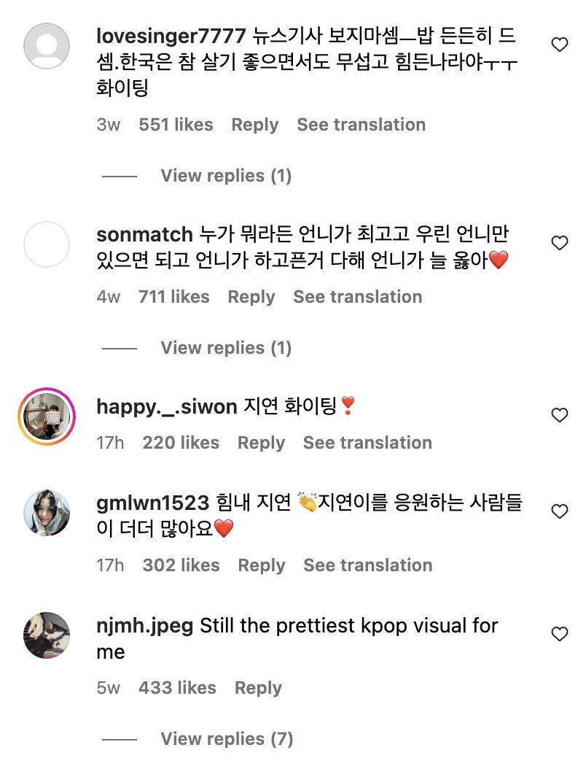
Task: Translate gmlwn1523's comment
Action: 367,565
